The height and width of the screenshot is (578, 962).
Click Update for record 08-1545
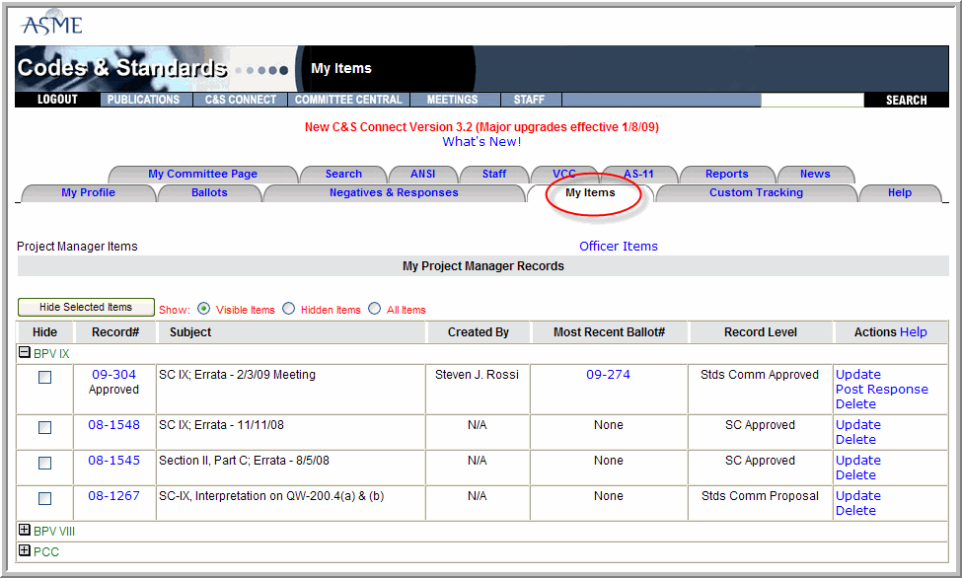coord(857,461)
